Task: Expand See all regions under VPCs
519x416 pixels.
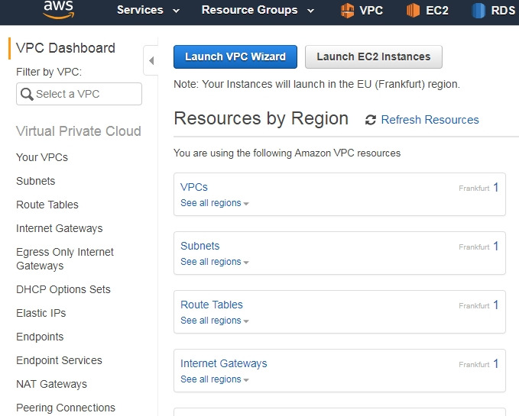Action: click(x=215, y=203)
